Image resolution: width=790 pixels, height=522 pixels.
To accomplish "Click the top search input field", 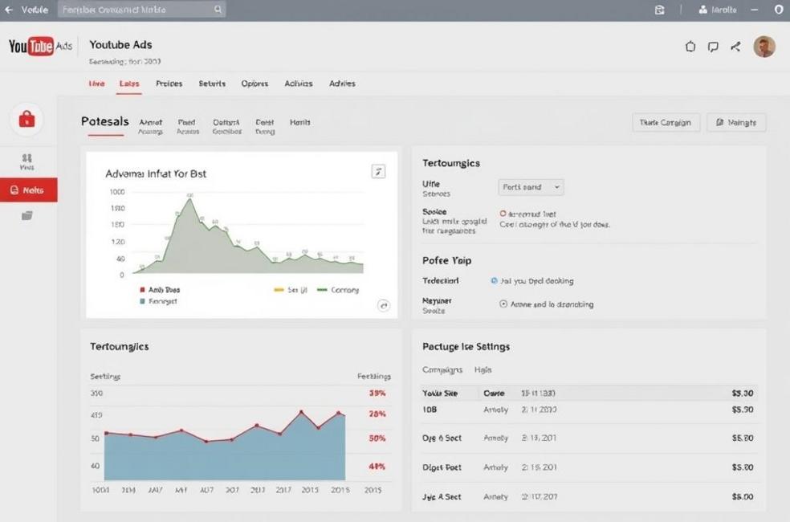I will 136,10.
